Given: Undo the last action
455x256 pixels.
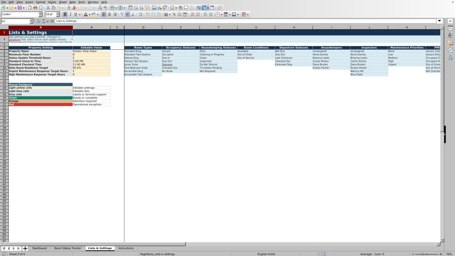Looking at the screenshot, I should [x=81, y=8].
